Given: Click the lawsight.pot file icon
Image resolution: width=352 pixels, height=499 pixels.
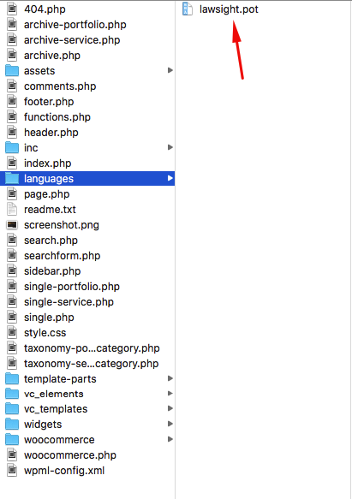Looking at the screenshot, I should [x=188, y=9].
